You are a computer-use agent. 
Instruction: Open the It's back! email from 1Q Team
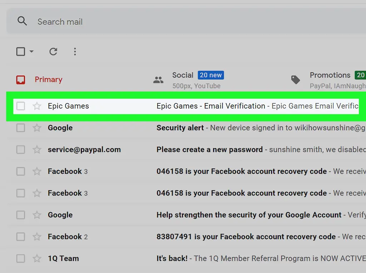(186, 258)
